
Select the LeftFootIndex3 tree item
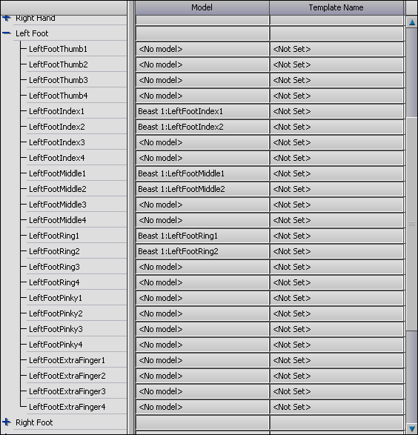pos(57,142)
